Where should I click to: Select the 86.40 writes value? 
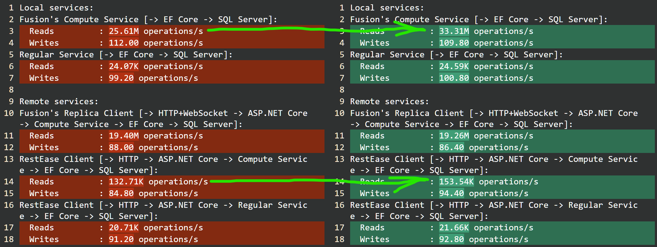[451, 147]
